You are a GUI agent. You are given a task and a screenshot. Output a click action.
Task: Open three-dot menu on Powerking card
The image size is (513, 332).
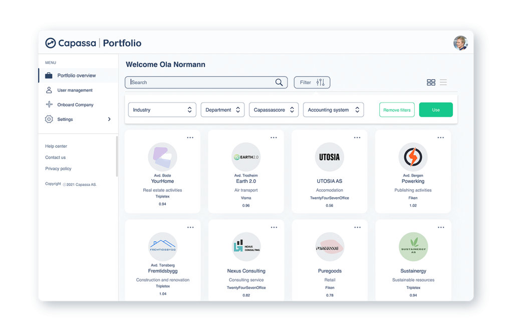(440, 138)
